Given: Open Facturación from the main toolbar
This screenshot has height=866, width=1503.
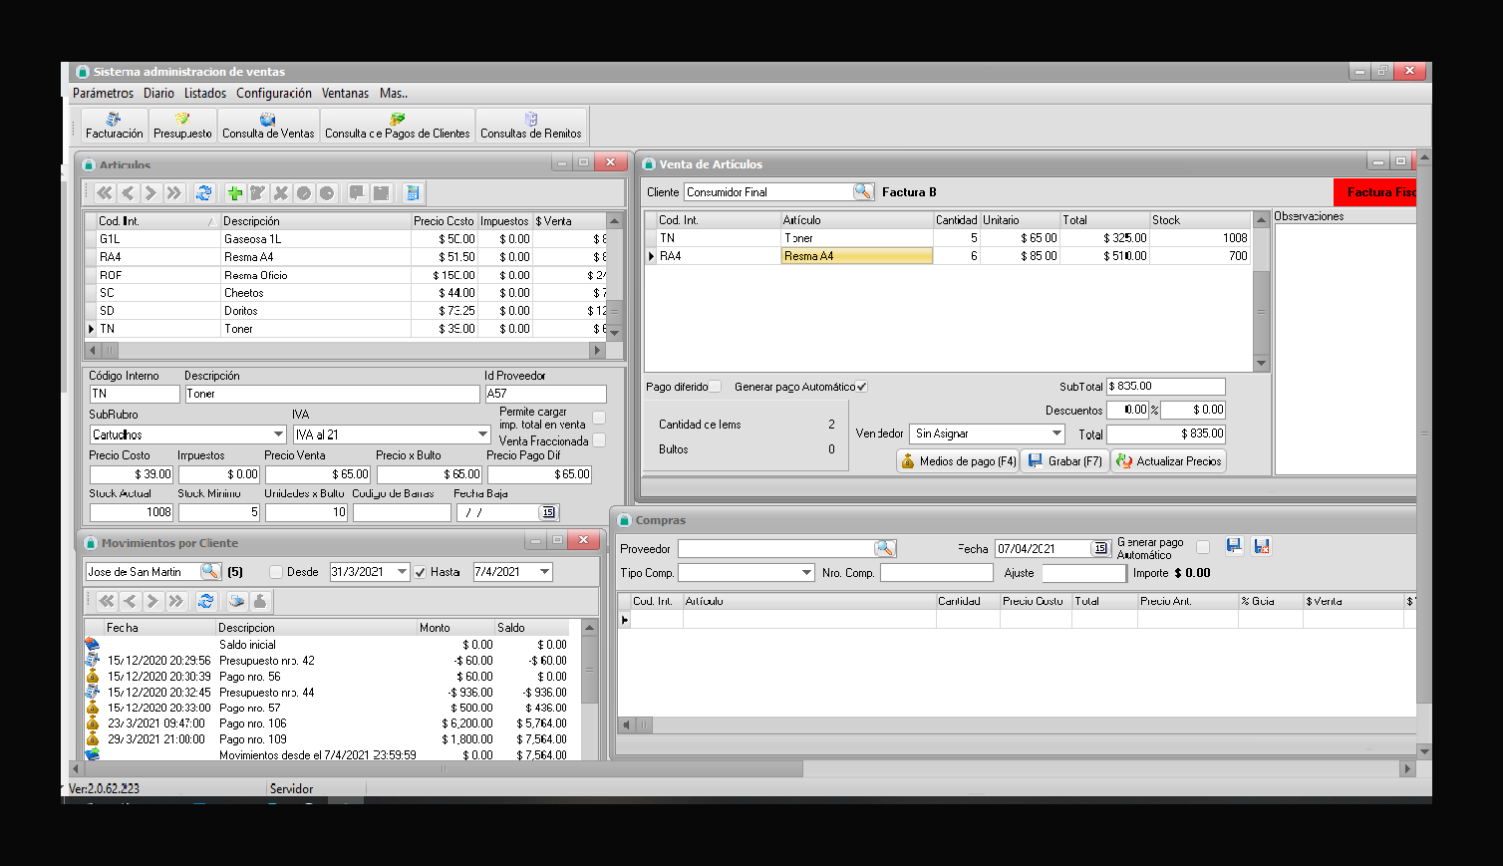Looking at the screenshot, I should pyautogui.click(x=114, y=126).
